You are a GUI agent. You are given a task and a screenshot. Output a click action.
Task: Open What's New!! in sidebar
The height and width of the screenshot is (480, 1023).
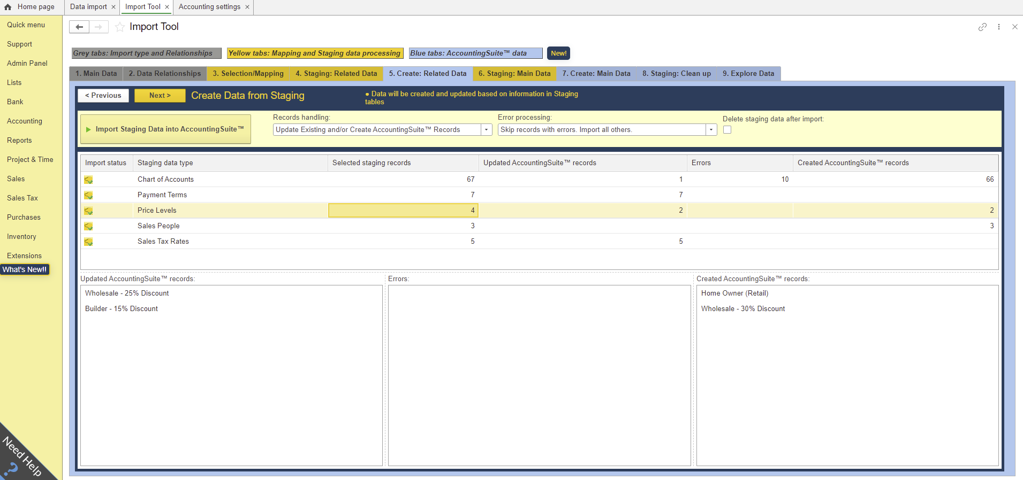click(25, 269)
